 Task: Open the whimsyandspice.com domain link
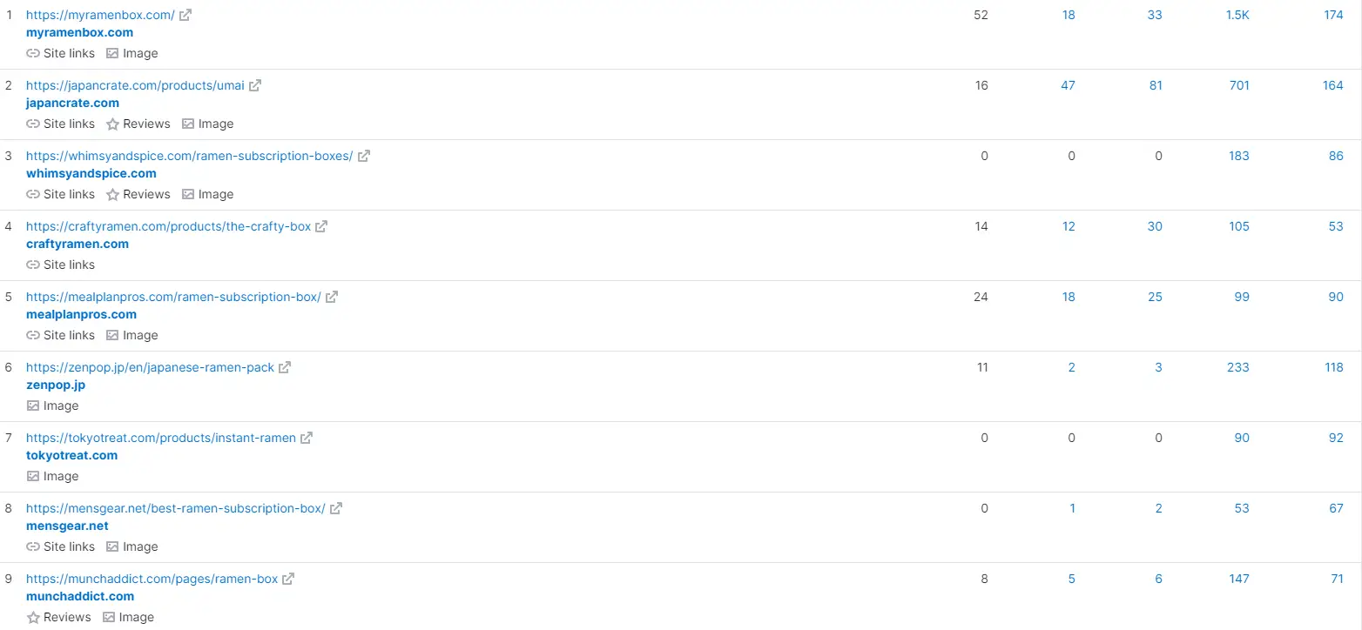tap(91, 173)
